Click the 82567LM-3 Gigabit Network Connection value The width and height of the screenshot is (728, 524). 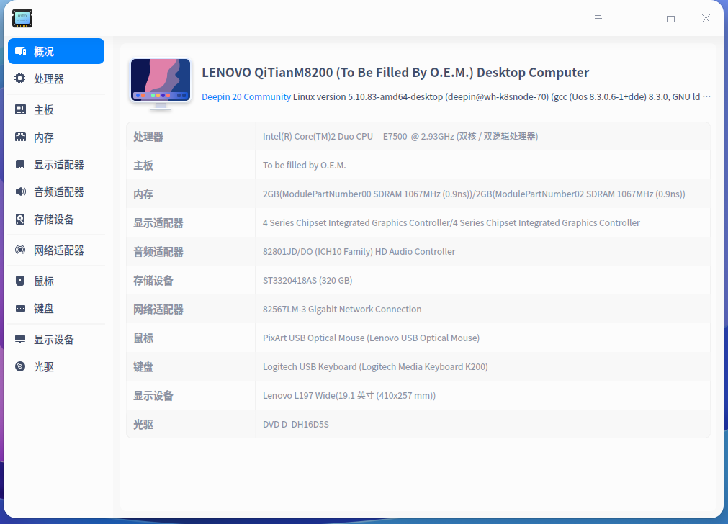pos(342,309)
